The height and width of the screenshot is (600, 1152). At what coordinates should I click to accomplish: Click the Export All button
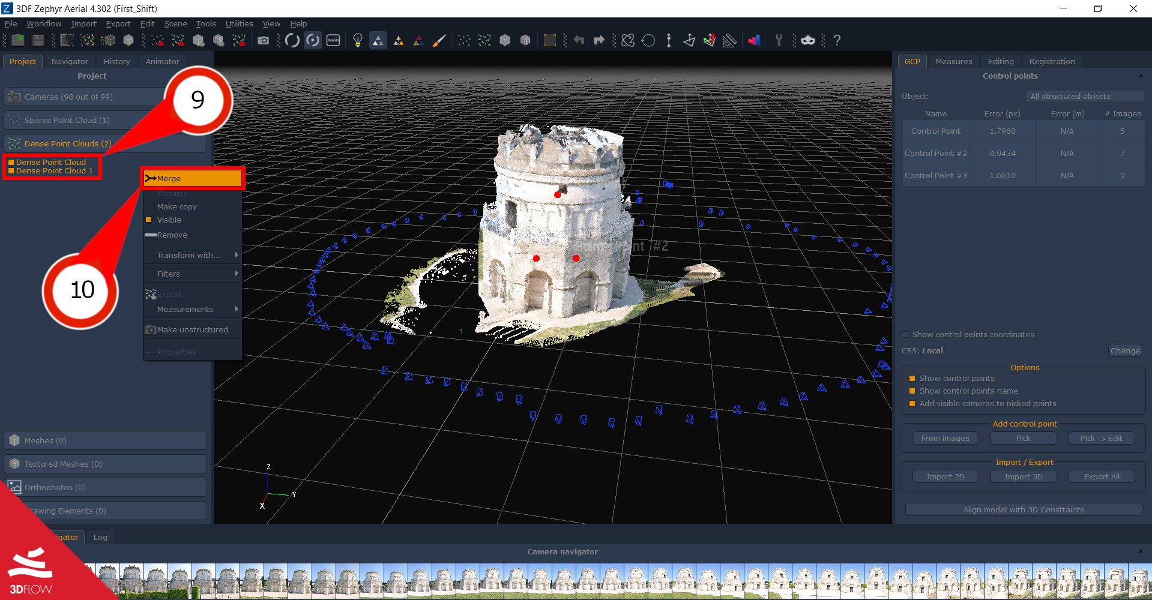(x=1102, y=477)
